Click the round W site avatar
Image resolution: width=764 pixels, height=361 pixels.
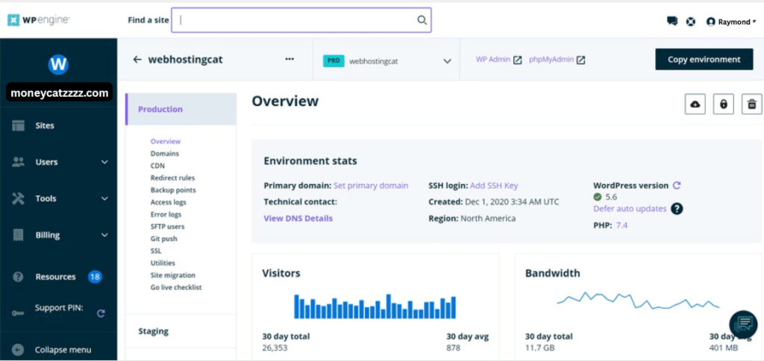pyautogui.click(x=58, y=64)
